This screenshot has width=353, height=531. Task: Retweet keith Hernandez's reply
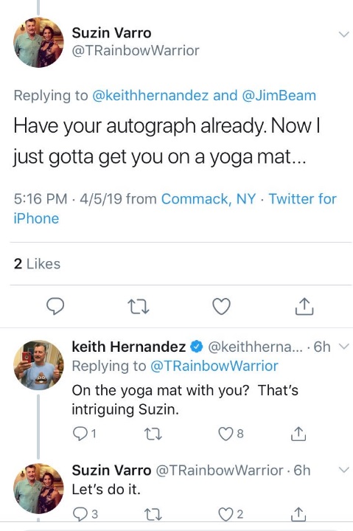(153, 434)
